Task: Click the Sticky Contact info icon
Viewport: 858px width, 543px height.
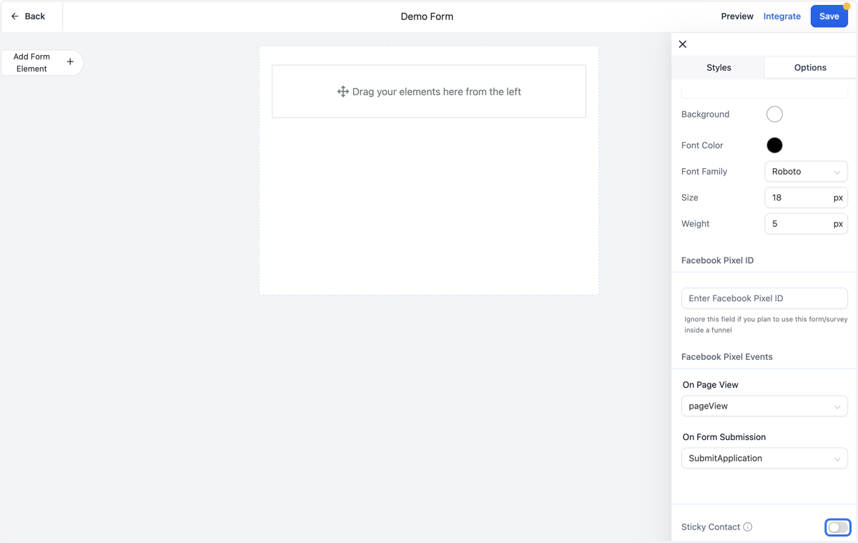Action: (x=748, y=527)
